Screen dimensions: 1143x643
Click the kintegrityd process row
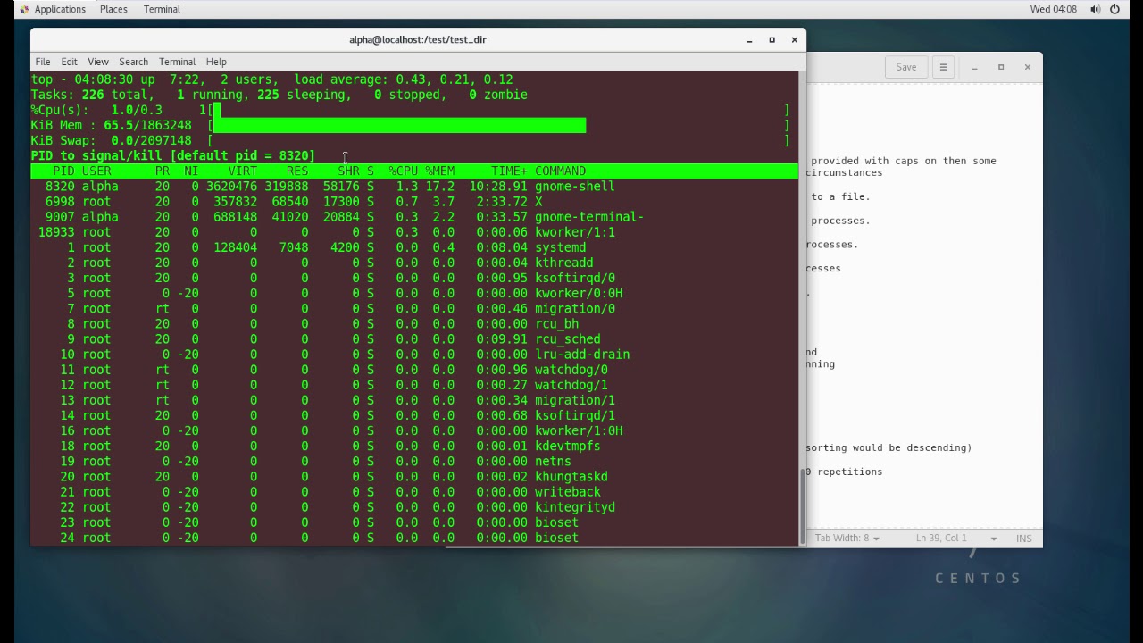(x=414, y=506)
